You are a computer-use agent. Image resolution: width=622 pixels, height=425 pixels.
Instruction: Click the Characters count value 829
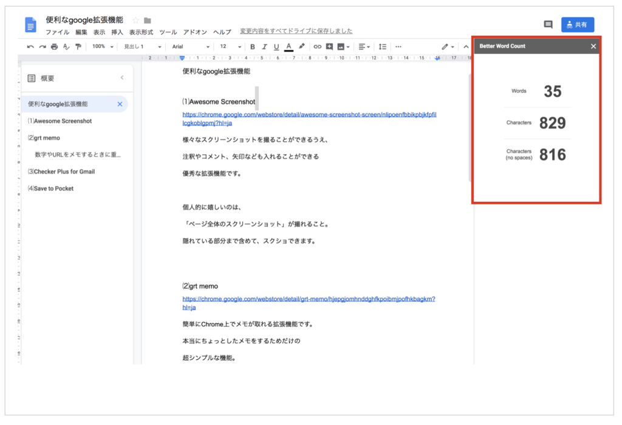[553, 123]
